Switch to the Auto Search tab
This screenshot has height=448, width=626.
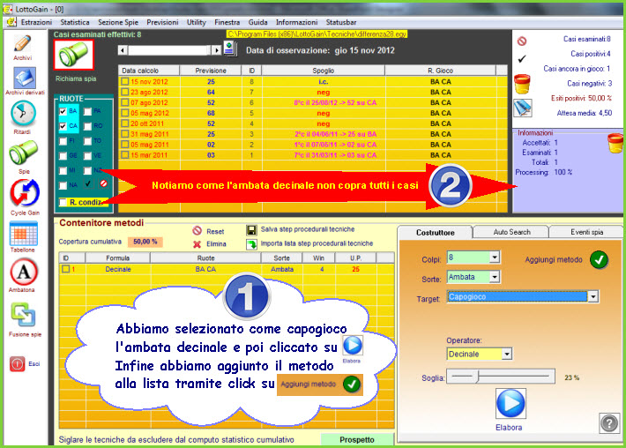coord(511,232)
